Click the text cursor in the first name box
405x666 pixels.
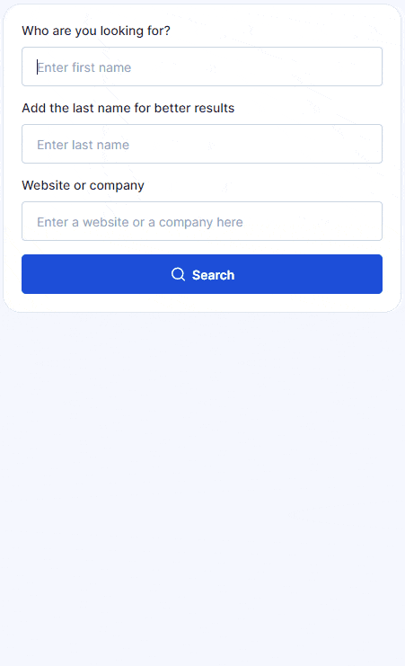point(38,67)
